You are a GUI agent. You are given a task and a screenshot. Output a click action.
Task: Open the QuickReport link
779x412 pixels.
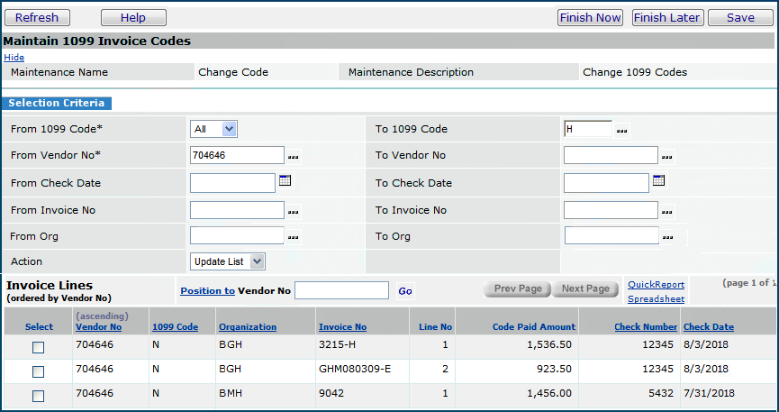[656, 284]
